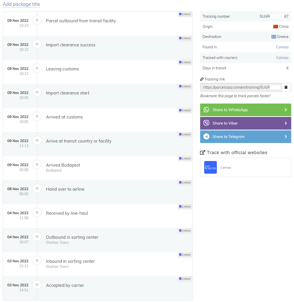Click the 19:33 timestamp on 09 Nov 2022
Viewport: 294px width, 302px height.
[x=24, y=26]
